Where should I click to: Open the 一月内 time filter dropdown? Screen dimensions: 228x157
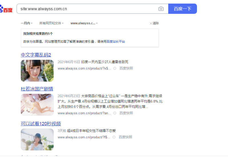(x=27, y=23)
